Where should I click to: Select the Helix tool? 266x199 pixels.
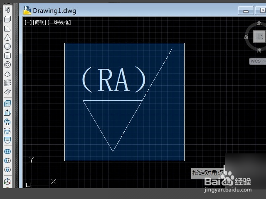tap(7, 83)
